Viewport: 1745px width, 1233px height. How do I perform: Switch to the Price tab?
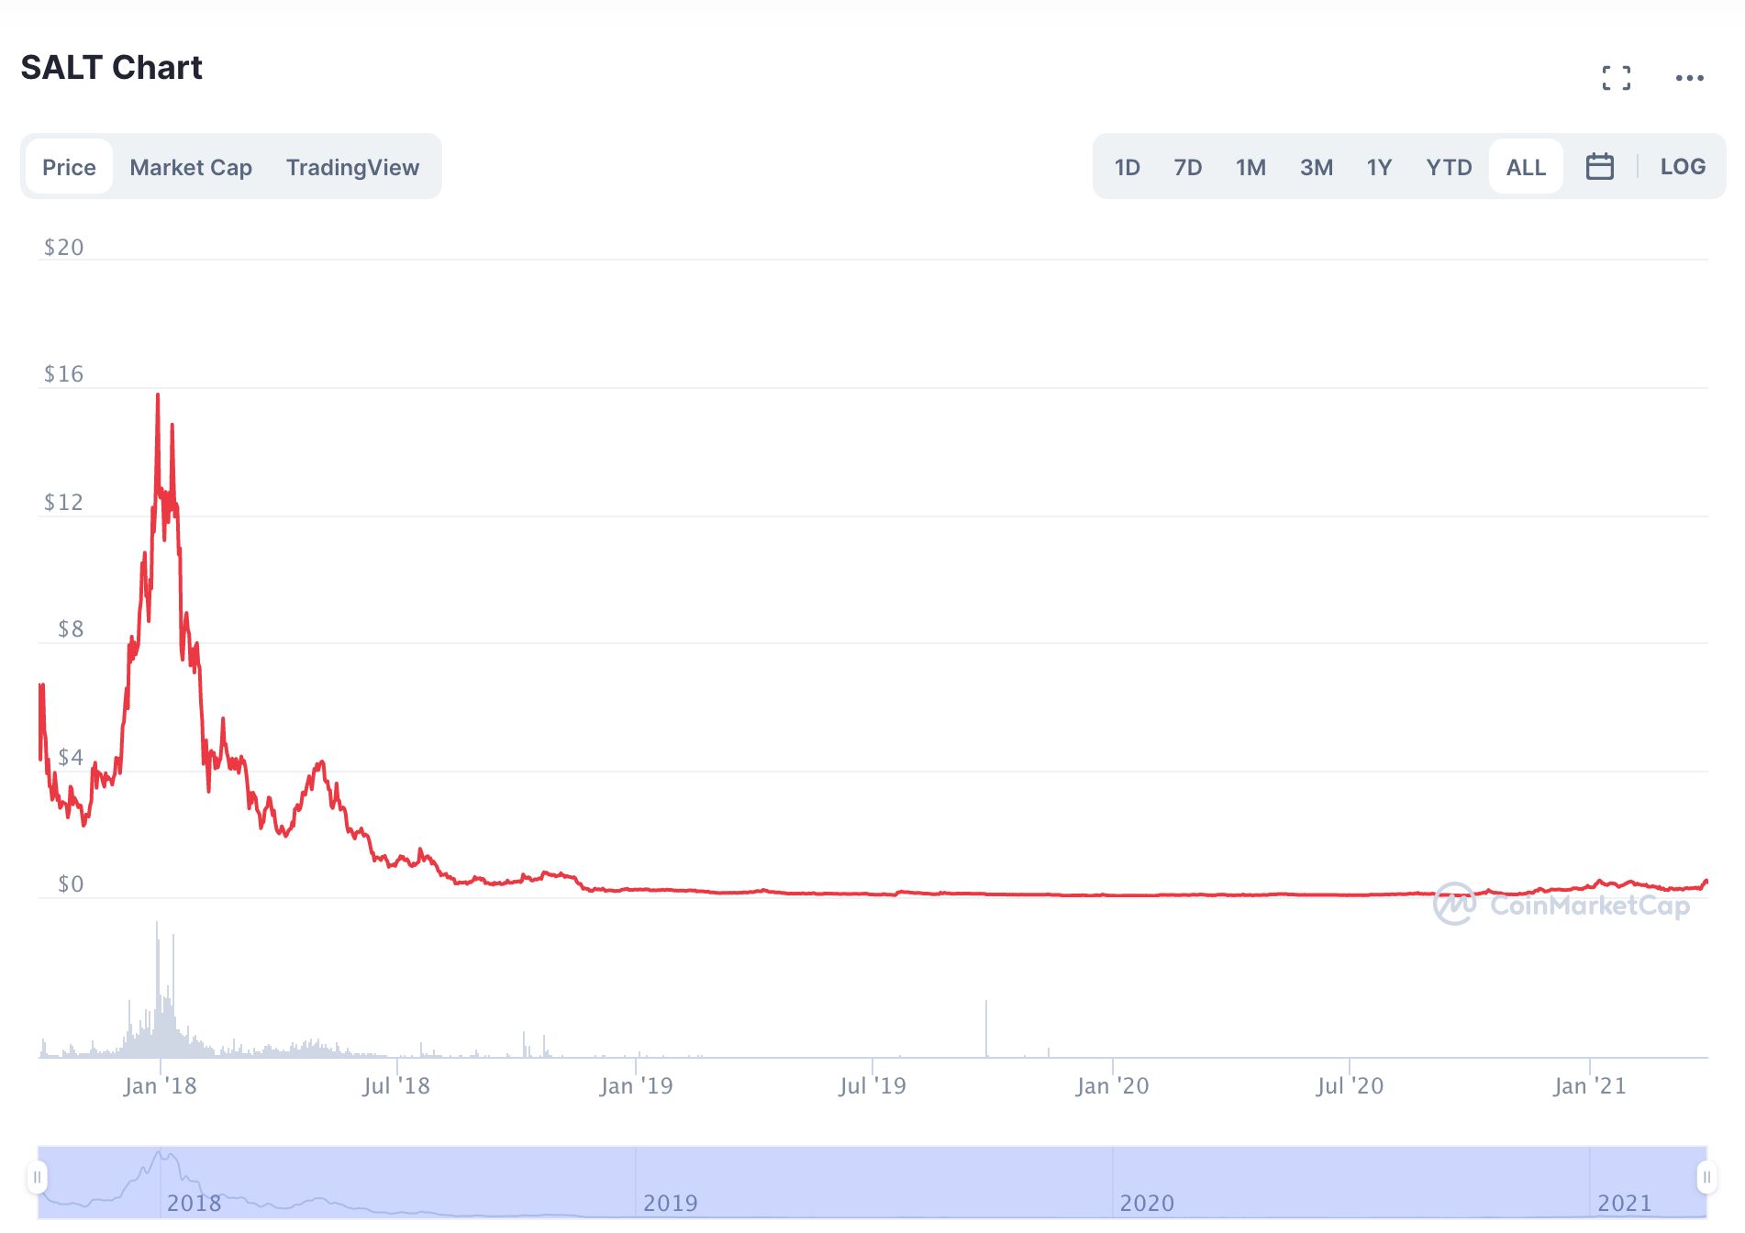click(69, 167)
